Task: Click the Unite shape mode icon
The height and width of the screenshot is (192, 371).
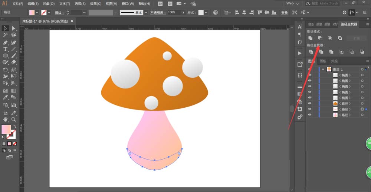Action: point(311,38)
